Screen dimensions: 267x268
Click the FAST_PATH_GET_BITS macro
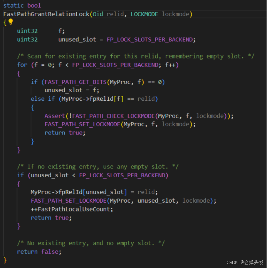pyautogui.click(x=76, y=82)
